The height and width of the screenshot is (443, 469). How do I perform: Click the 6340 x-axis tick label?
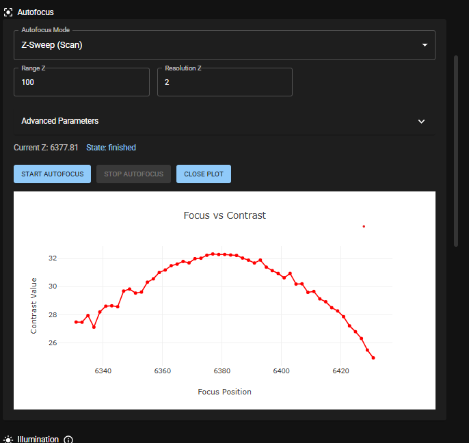click(x=103, y=371)
